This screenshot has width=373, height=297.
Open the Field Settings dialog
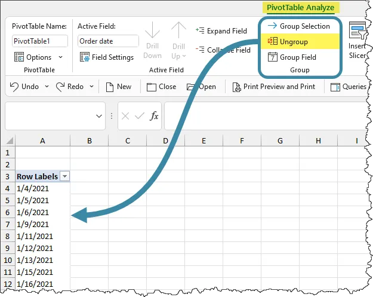(x=107, y=57)
